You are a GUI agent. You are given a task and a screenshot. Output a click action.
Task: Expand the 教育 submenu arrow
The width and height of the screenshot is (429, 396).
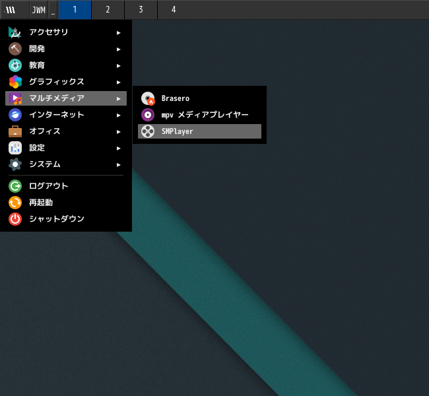point(118,66)
